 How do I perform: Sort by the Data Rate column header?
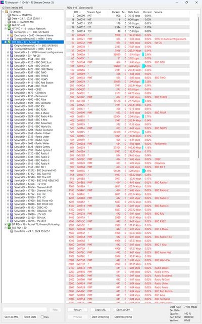pos(134,12)
